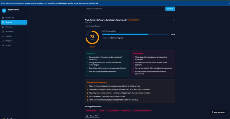Image resolution: width=230 pixels, height=119 pixels.
Task: Dismiss the development preview banner
Action: pos(229,3)
